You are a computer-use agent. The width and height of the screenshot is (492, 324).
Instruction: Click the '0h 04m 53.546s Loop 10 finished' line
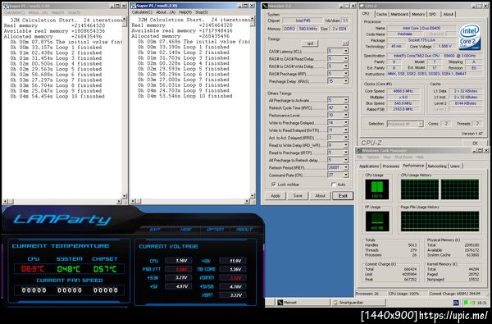185,96
